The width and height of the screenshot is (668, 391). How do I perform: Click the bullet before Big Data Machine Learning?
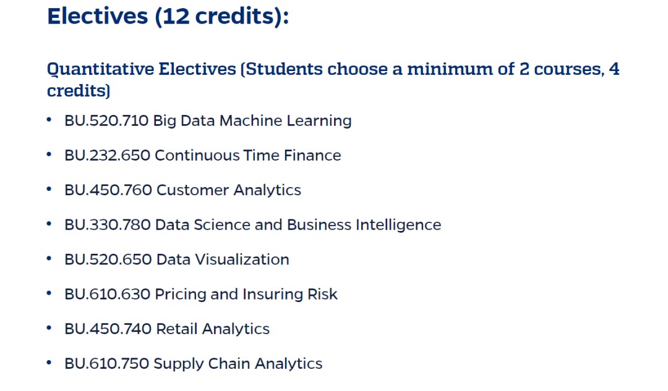click(49, 120)
